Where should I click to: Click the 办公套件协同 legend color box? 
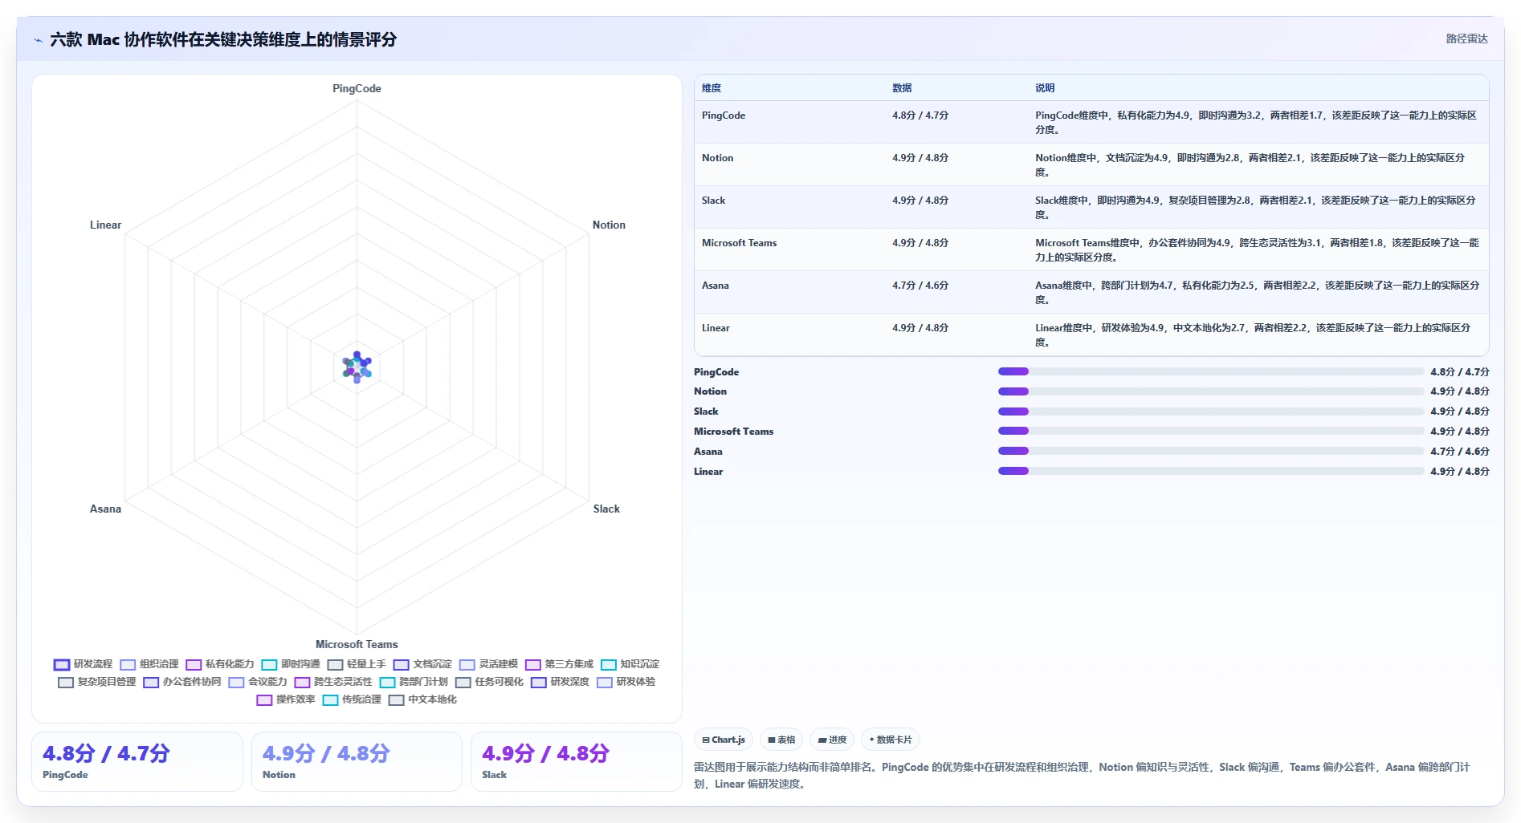pyautogui.click(x=151, y=682)
